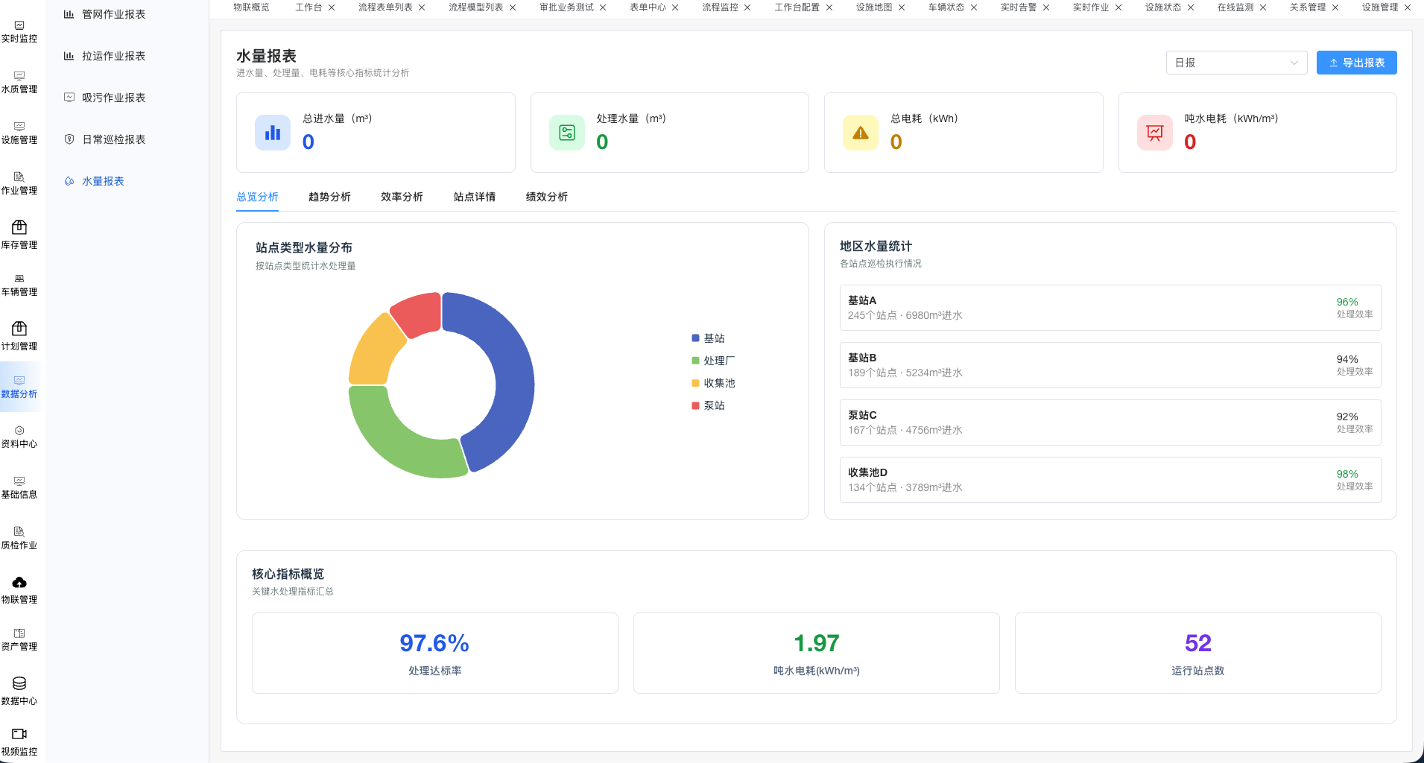
Task: Open 计划管理 from the sidebar
Action: coord(19,329)
